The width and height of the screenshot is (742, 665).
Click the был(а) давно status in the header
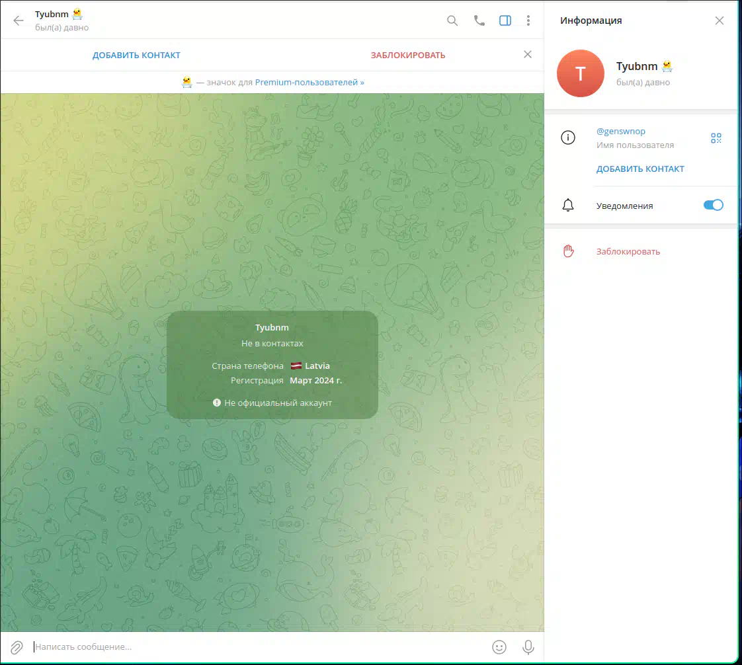[62, 27]
